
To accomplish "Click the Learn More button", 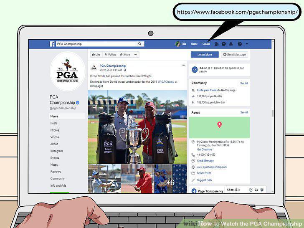I will [205, 55].
